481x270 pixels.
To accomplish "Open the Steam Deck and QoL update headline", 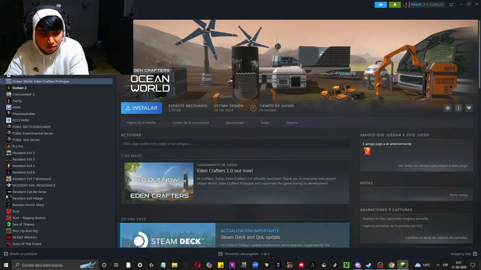I will 250,237.
